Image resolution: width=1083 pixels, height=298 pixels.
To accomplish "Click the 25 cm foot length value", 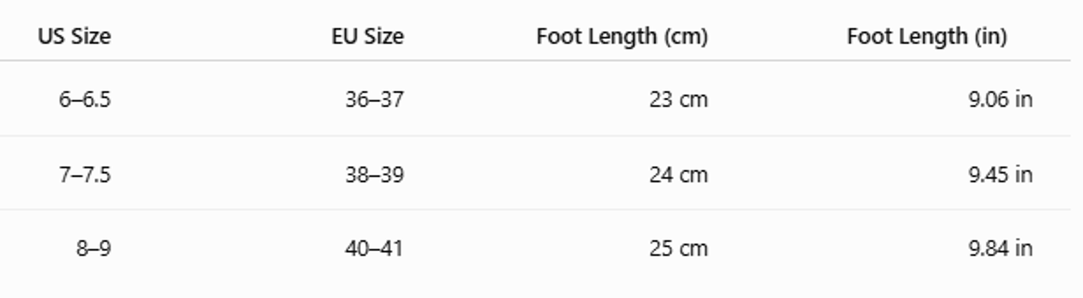I will pos(679,248).
